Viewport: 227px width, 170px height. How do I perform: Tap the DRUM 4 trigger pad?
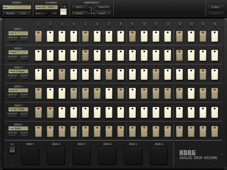click(x=107, y=155)
